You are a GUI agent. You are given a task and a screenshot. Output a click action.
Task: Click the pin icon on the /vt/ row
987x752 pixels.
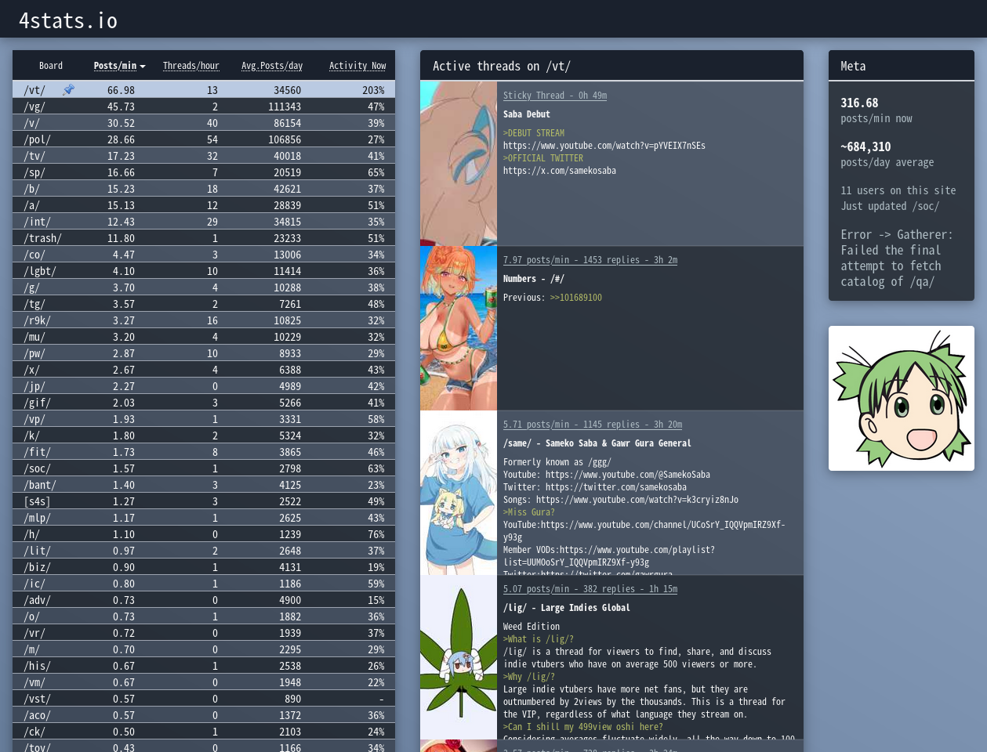point(68,90)
